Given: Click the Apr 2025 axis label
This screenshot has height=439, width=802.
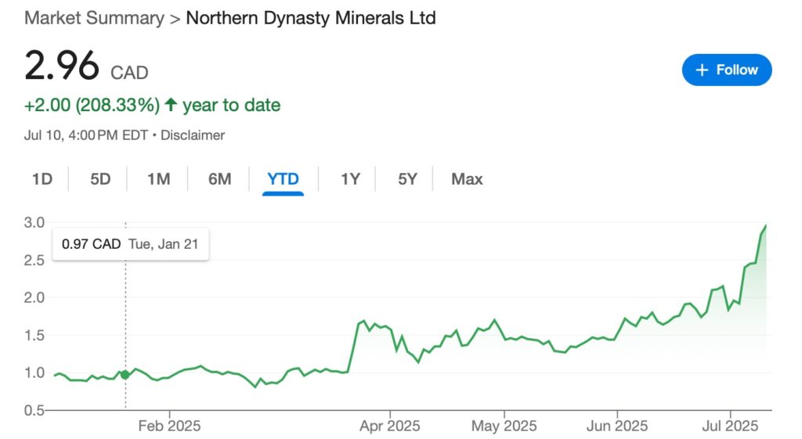Looking at the screenshot, I should pyautogui.click(x=390, y=426).
